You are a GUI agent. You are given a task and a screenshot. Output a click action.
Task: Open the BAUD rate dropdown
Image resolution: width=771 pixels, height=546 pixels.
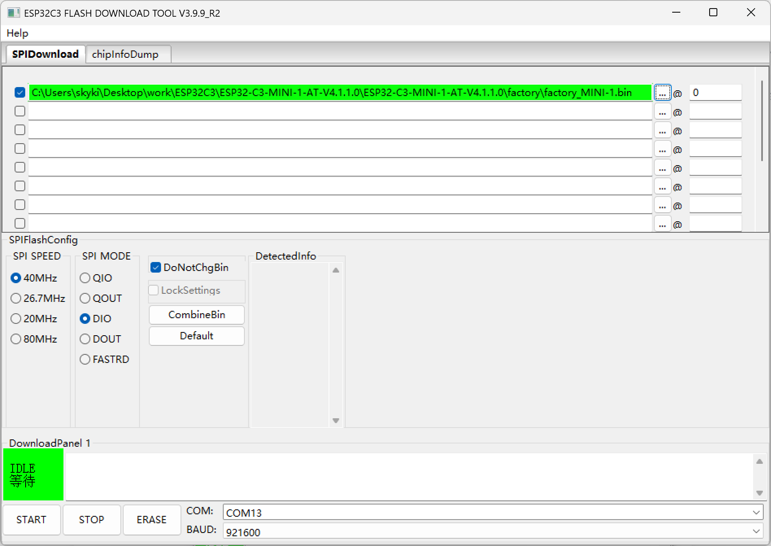click(756, 531)
